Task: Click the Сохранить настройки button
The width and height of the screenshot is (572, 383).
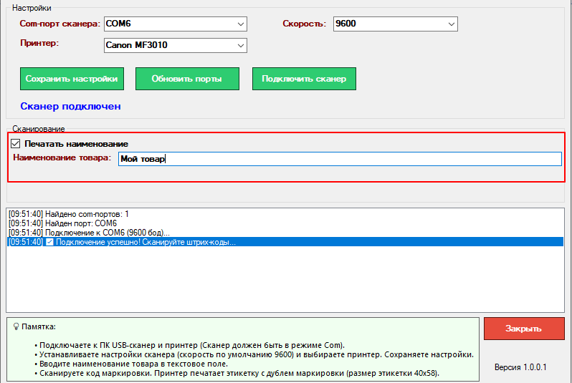Action: click(72, 79)
